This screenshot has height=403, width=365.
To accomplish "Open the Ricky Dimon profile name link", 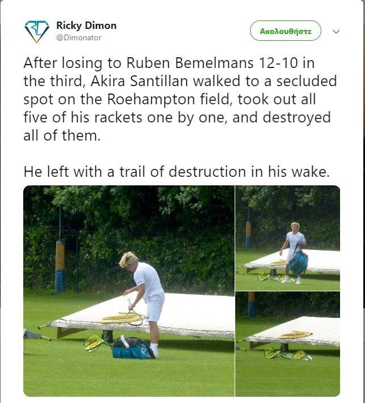I will (x=86, y=26).
